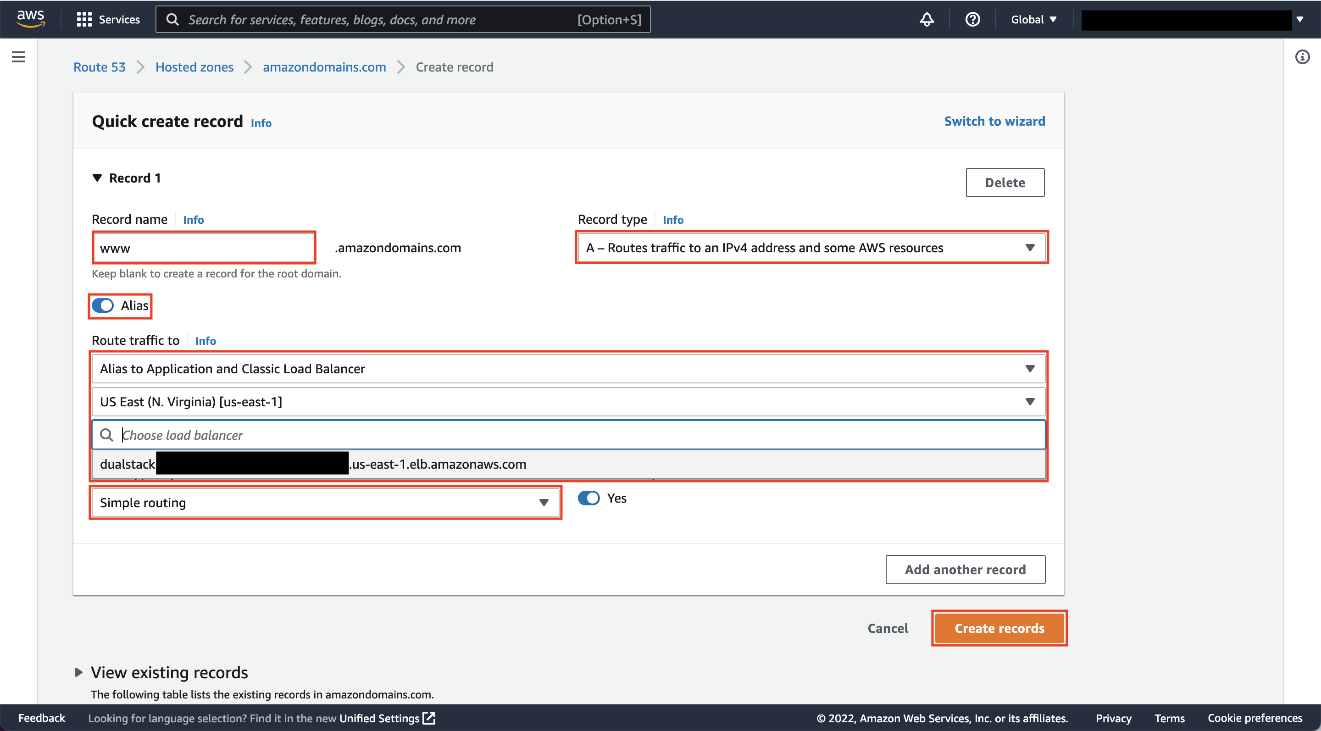This screenshot has height=731, width=1321.
Task: Click the load balancer search magnifier icon
Action: click(x=107, y=435)
